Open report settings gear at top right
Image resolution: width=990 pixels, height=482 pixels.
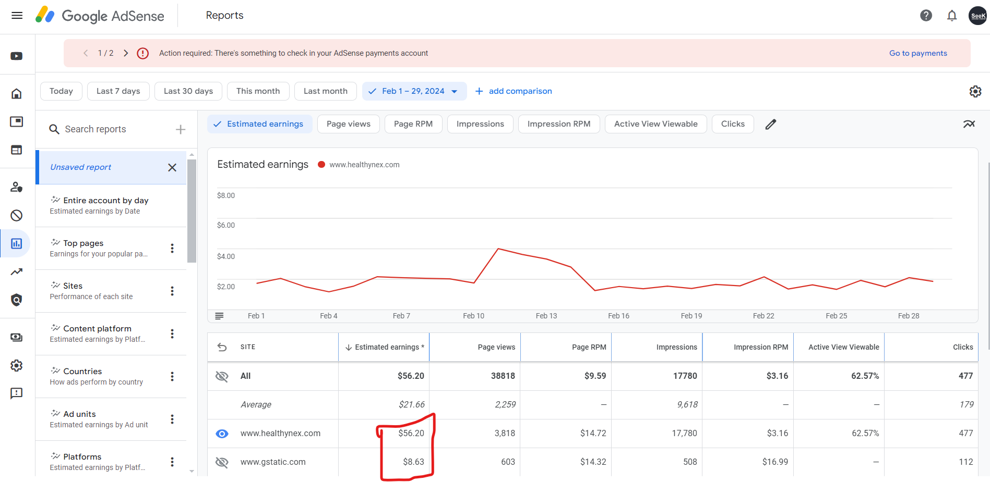tap(975, 91)
